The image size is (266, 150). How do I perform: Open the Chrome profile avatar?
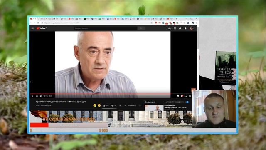pyautogui.click(x=193, y=23)
